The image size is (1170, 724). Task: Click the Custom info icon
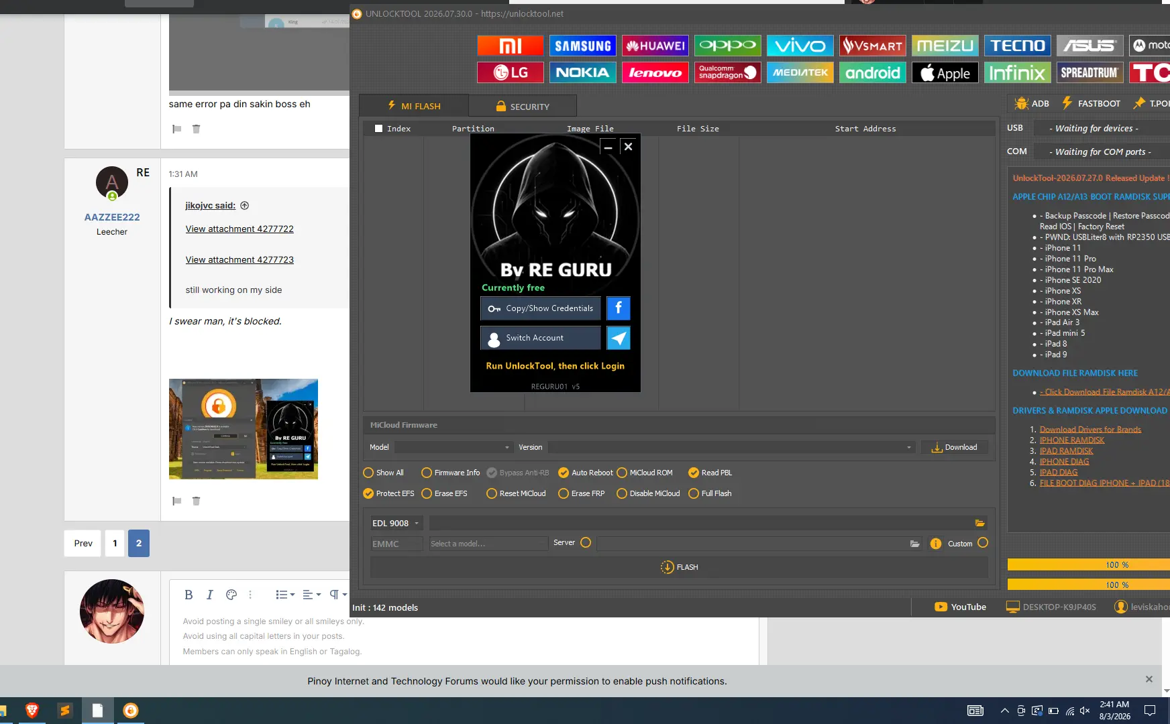[x=936, y=544]
